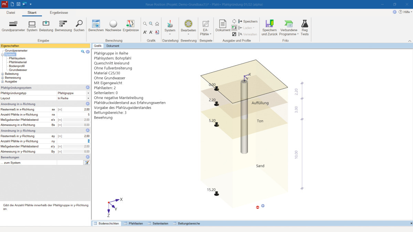Click the red minus button in graphic
Screen dimensions: 413x232
coord(257,207)
